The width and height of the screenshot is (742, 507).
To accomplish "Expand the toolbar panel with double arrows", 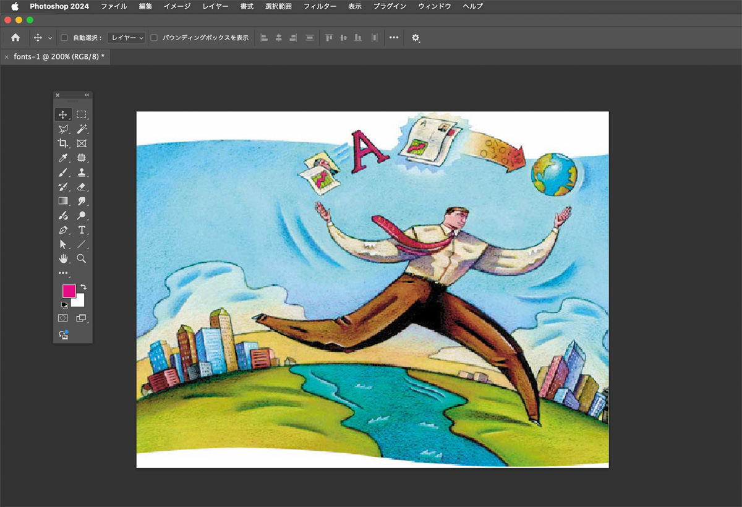I will (x=87, y=95).
